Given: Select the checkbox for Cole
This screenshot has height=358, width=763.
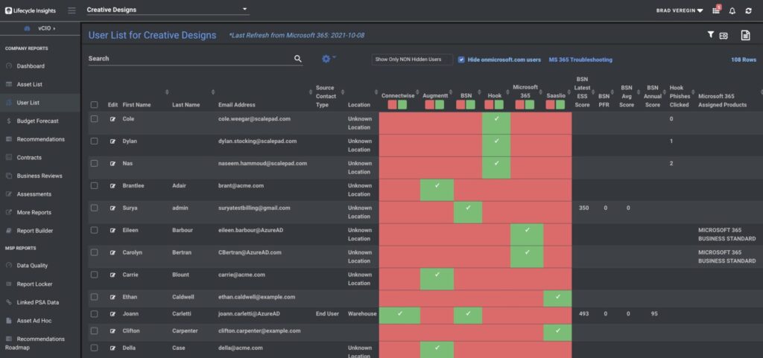Looking at the screenshot, I should pyautogui.click(x=95, y=119).
